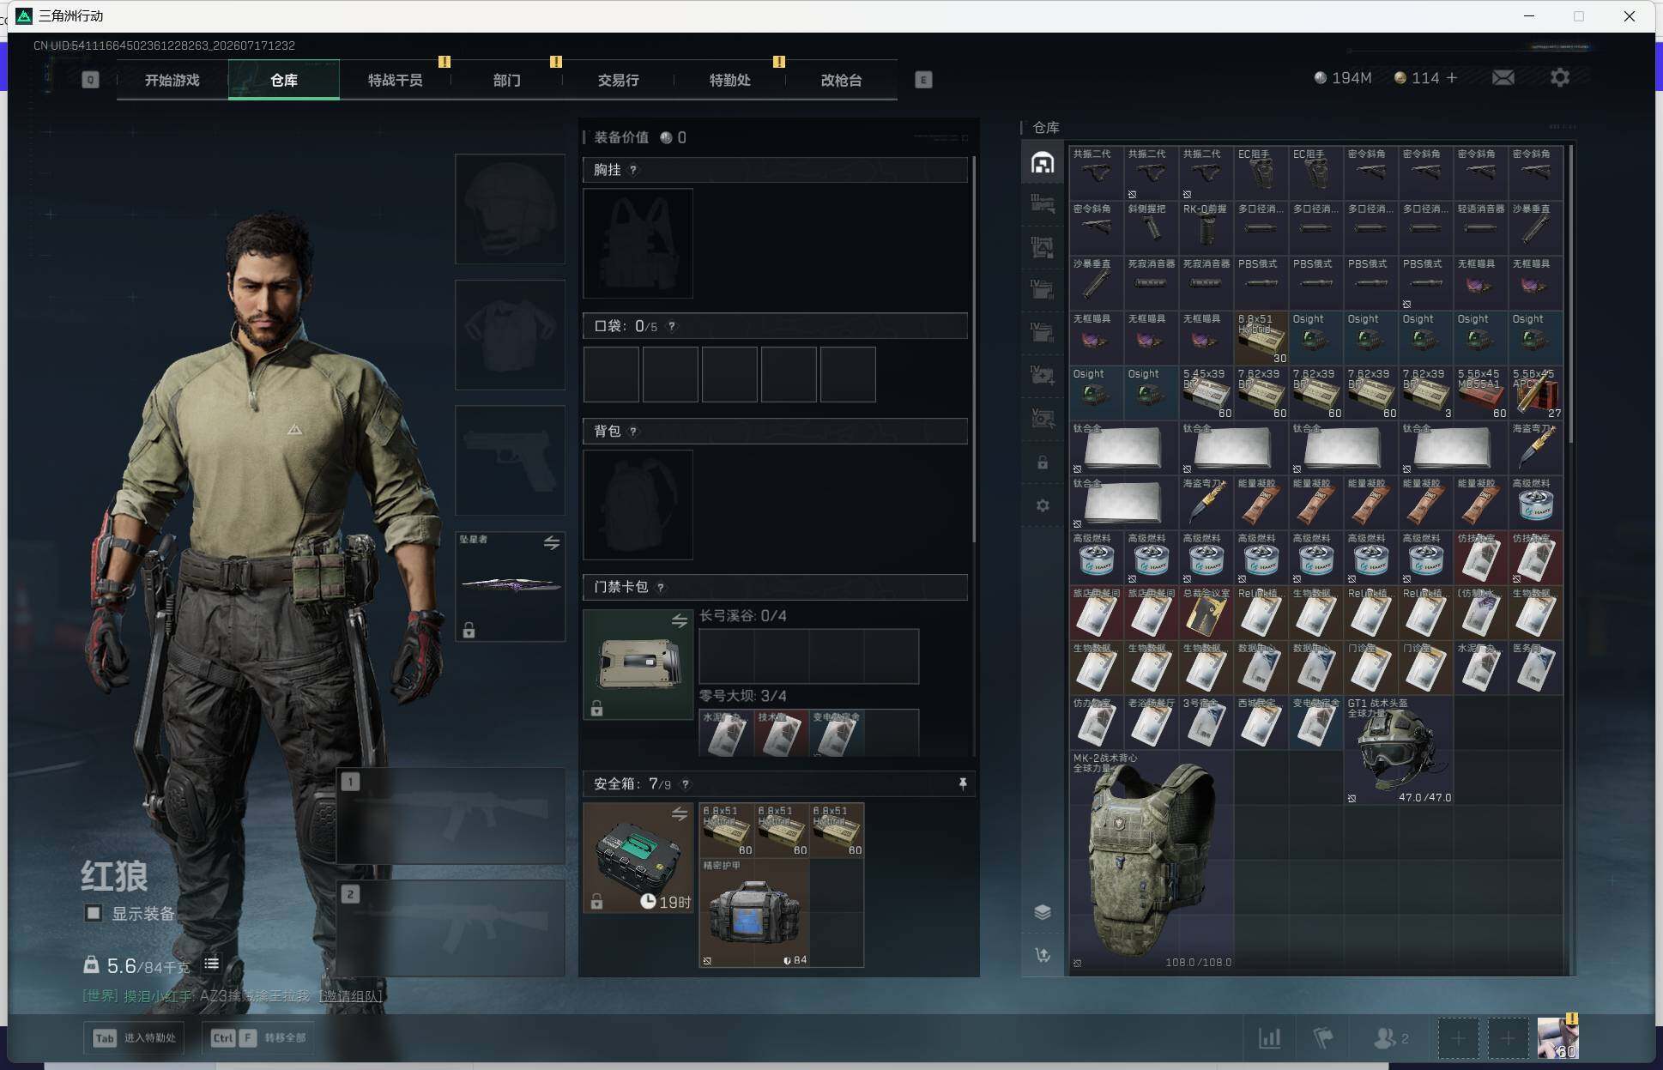
Task: Select the empty pistol slot
Action: (x=510, y=461)
